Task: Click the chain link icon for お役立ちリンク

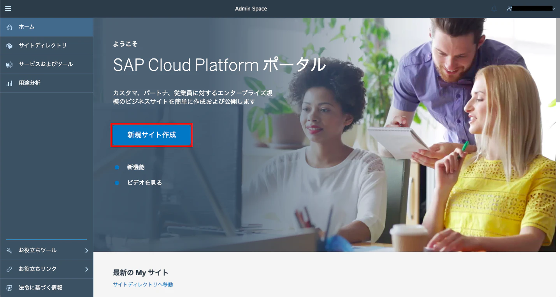Action: click(x=10, y=269)
